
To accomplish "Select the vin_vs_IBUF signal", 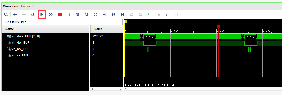I will [x=20, y=55].
